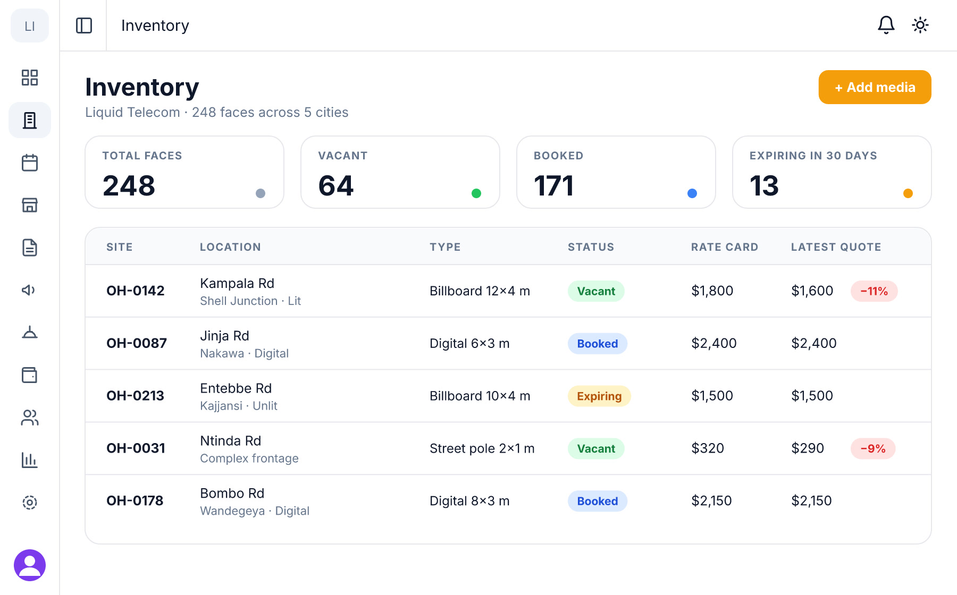Click the Booked badge for Jinja Rd
The width and height of the screenshot is (957, 595).
pos(598,344)
